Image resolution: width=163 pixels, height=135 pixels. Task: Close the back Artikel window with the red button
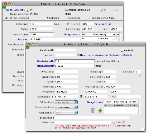coord(5,4)
